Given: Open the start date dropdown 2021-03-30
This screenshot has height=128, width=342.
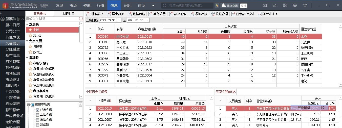Looking at the screenshot, I should tap(119, 20).
